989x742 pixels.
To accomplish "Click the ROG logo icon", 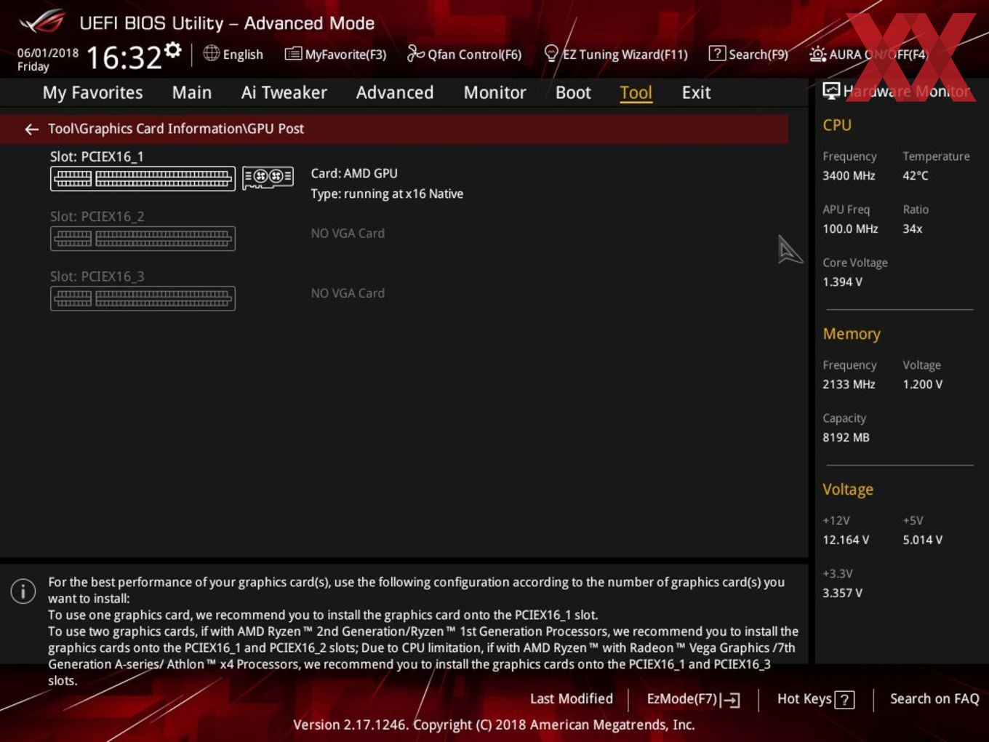I will [42, 23].
